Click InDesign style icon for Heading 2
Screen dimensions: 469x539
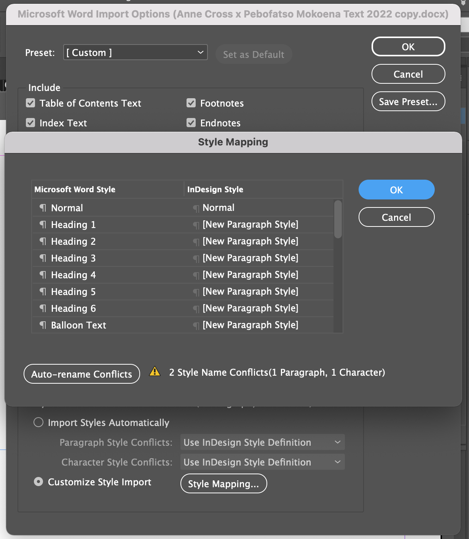(x=196, y=242)
